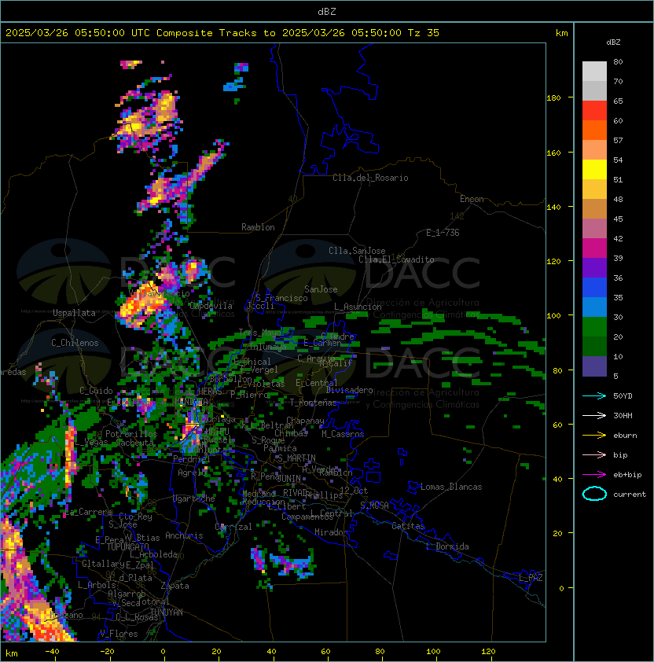This screenshot has width=654, height=662.
Task: Click the 'L_Asuncion' map label
Action: 358,307
